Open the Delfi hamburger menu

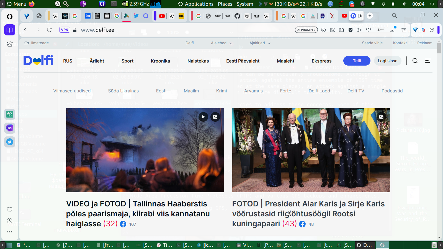(x=428, y=61)
